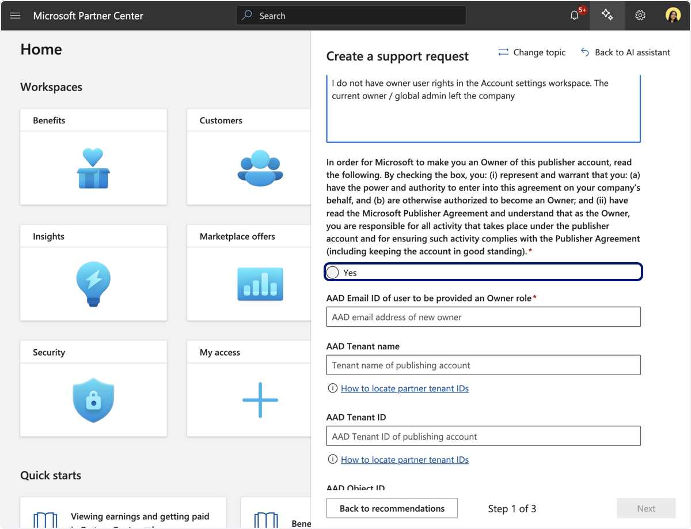Click info icon under AAD Tenant name
This screenshot has height=529, width=691.
332,388
